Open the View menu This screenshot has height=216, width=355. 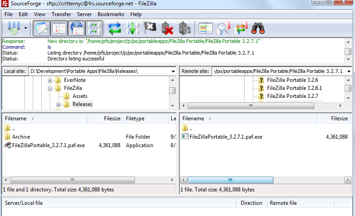(39, 14)
